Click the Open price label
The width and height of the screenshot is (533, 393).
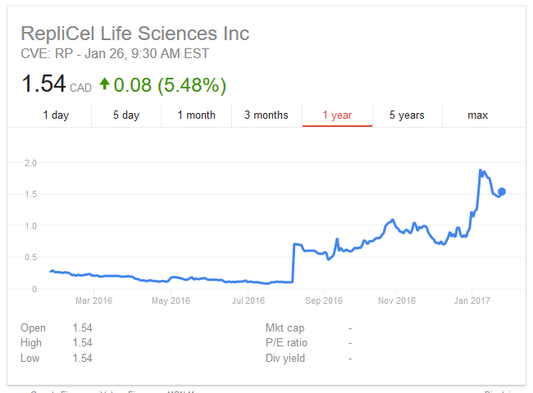(x=34, y=328)
